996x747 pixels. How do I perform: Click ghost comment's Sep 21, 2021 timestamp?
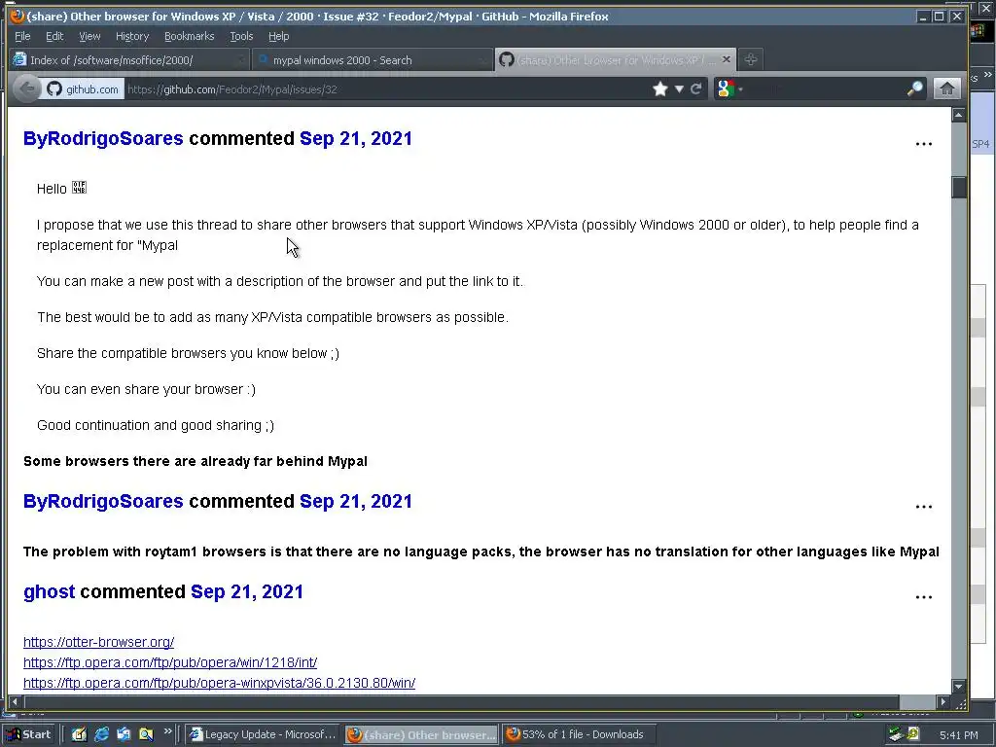point(247,592)
